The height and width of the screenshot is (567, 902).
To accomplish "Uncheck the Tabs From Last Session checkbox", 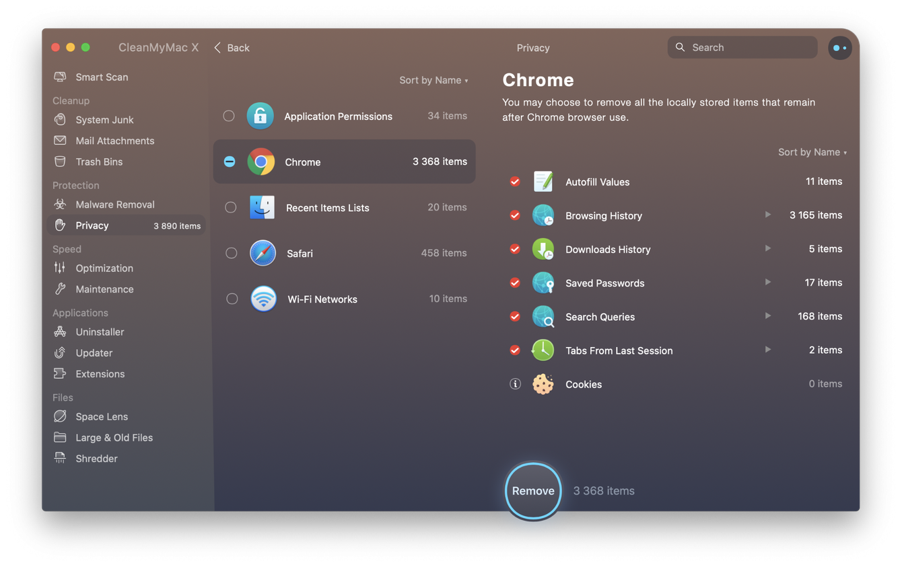I will [515, 350].
